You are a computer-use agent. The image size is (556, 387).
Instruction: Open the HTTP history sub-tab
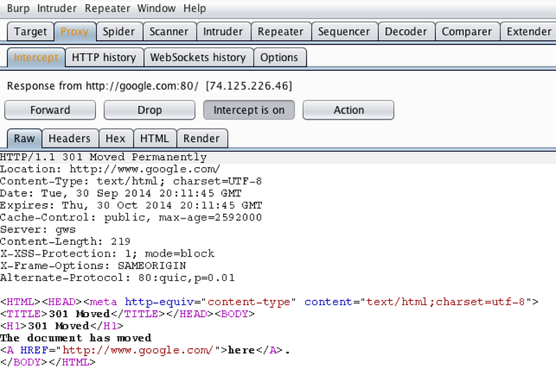click(x=104, y=58)
